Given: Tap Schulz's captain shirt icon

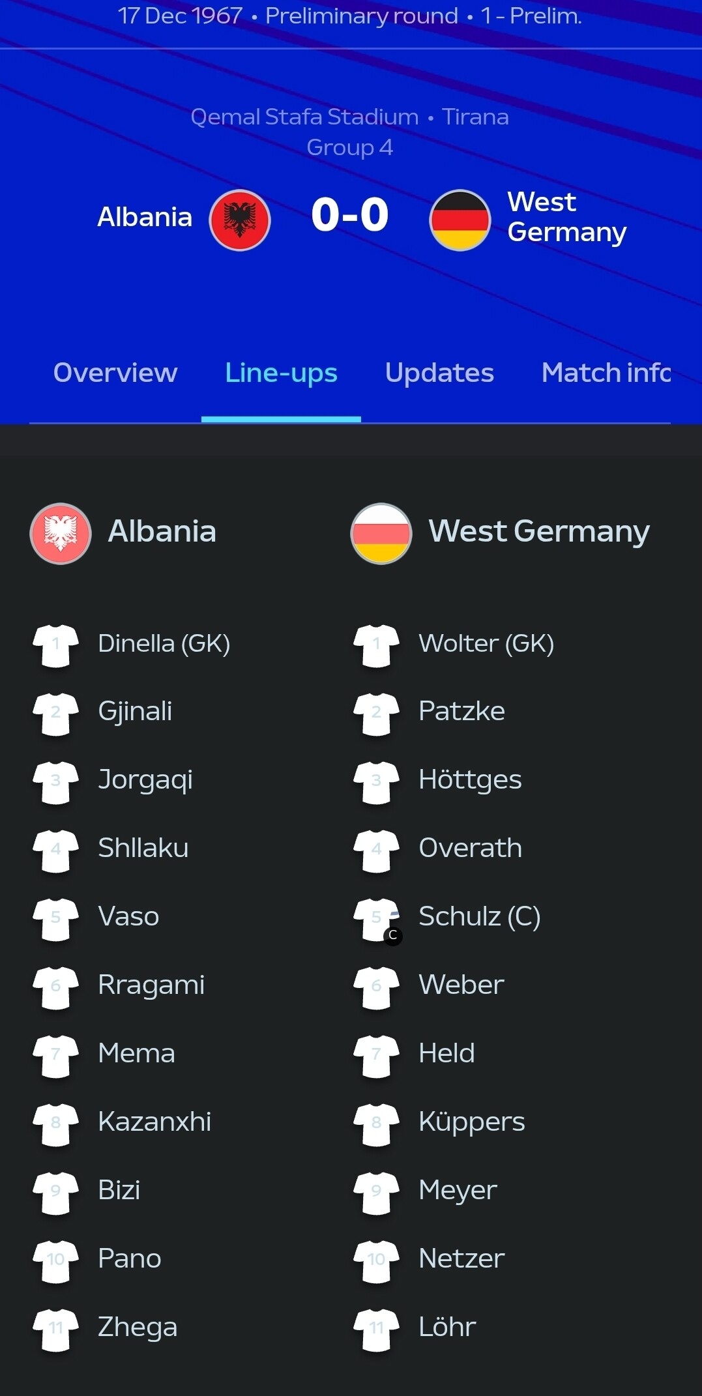Looking at the screenshot, I should (377, 919).
